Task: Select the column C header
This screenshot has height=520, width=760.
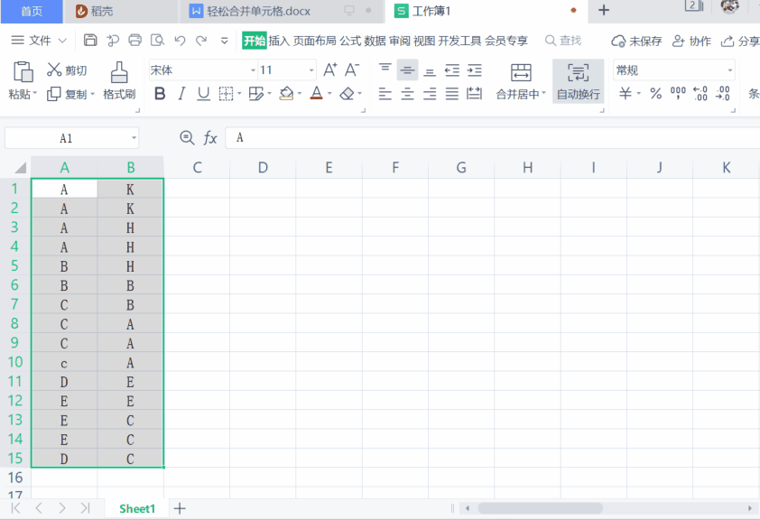Action: (x=197, y=168)
